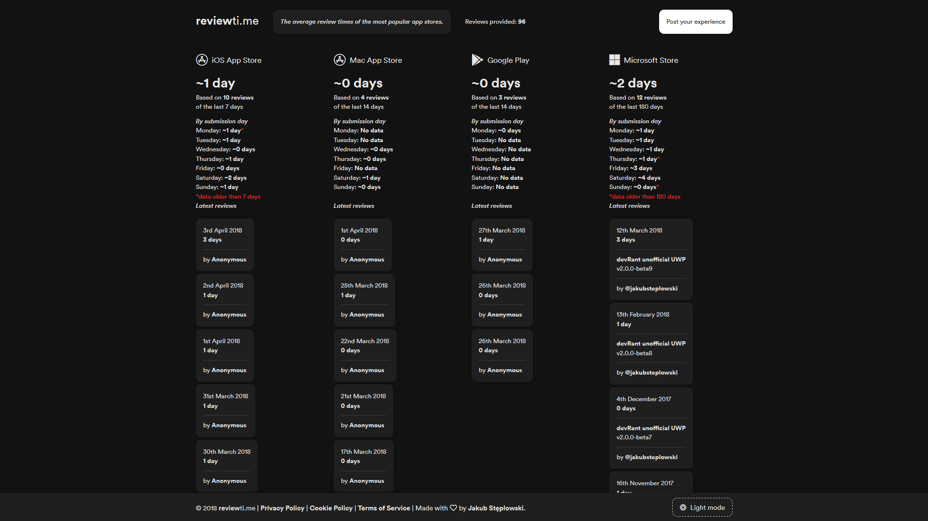This screenshot has height=521, width=928.
Task: Click the gear icon beside Light mode
Action: click(x=683, y=507)
